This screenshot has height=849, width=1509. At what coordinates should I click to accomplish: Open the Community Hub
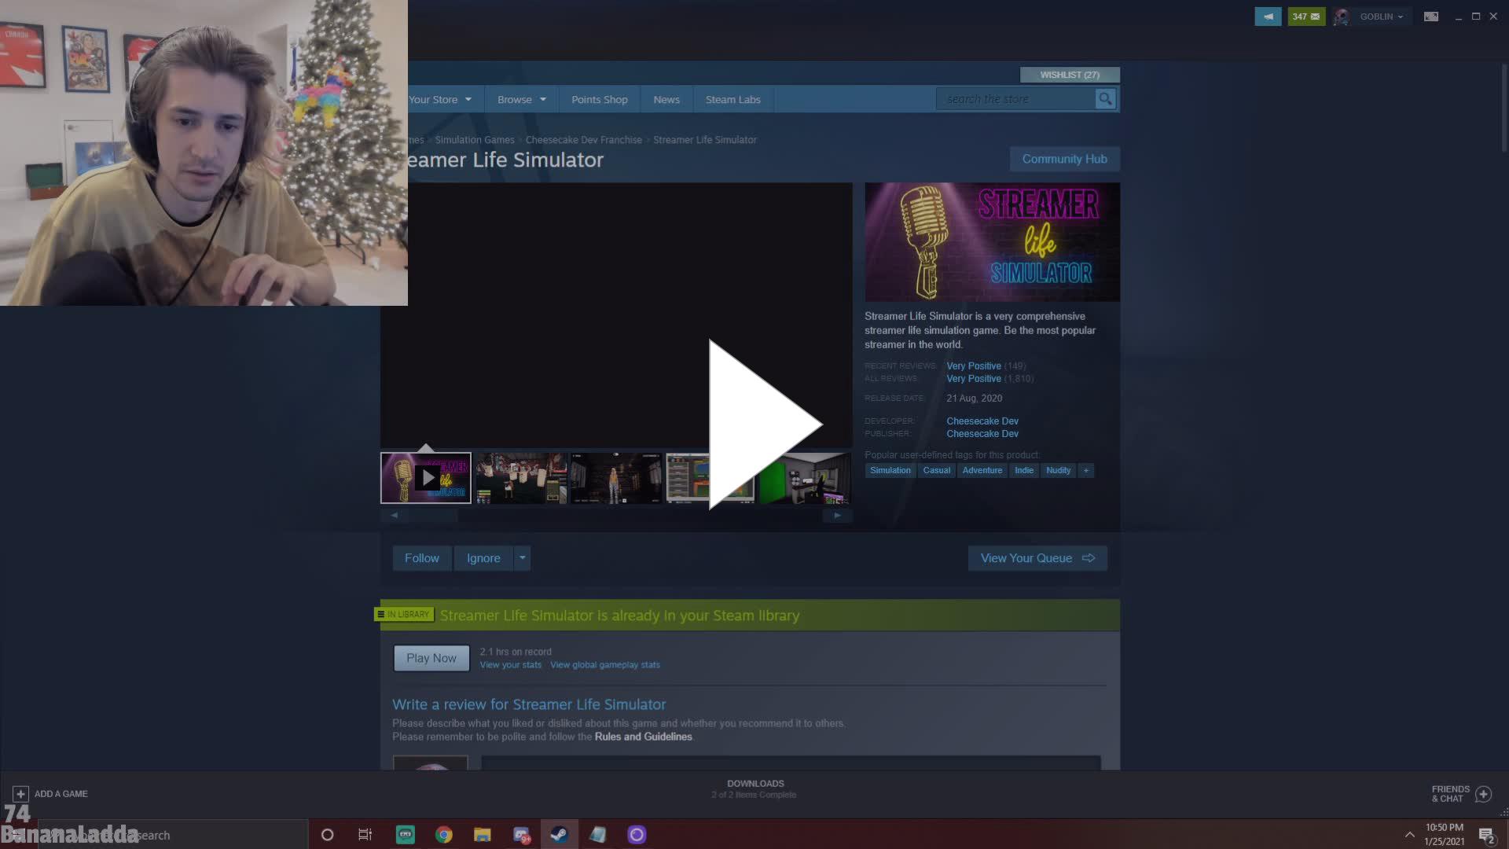point(1065,159)
